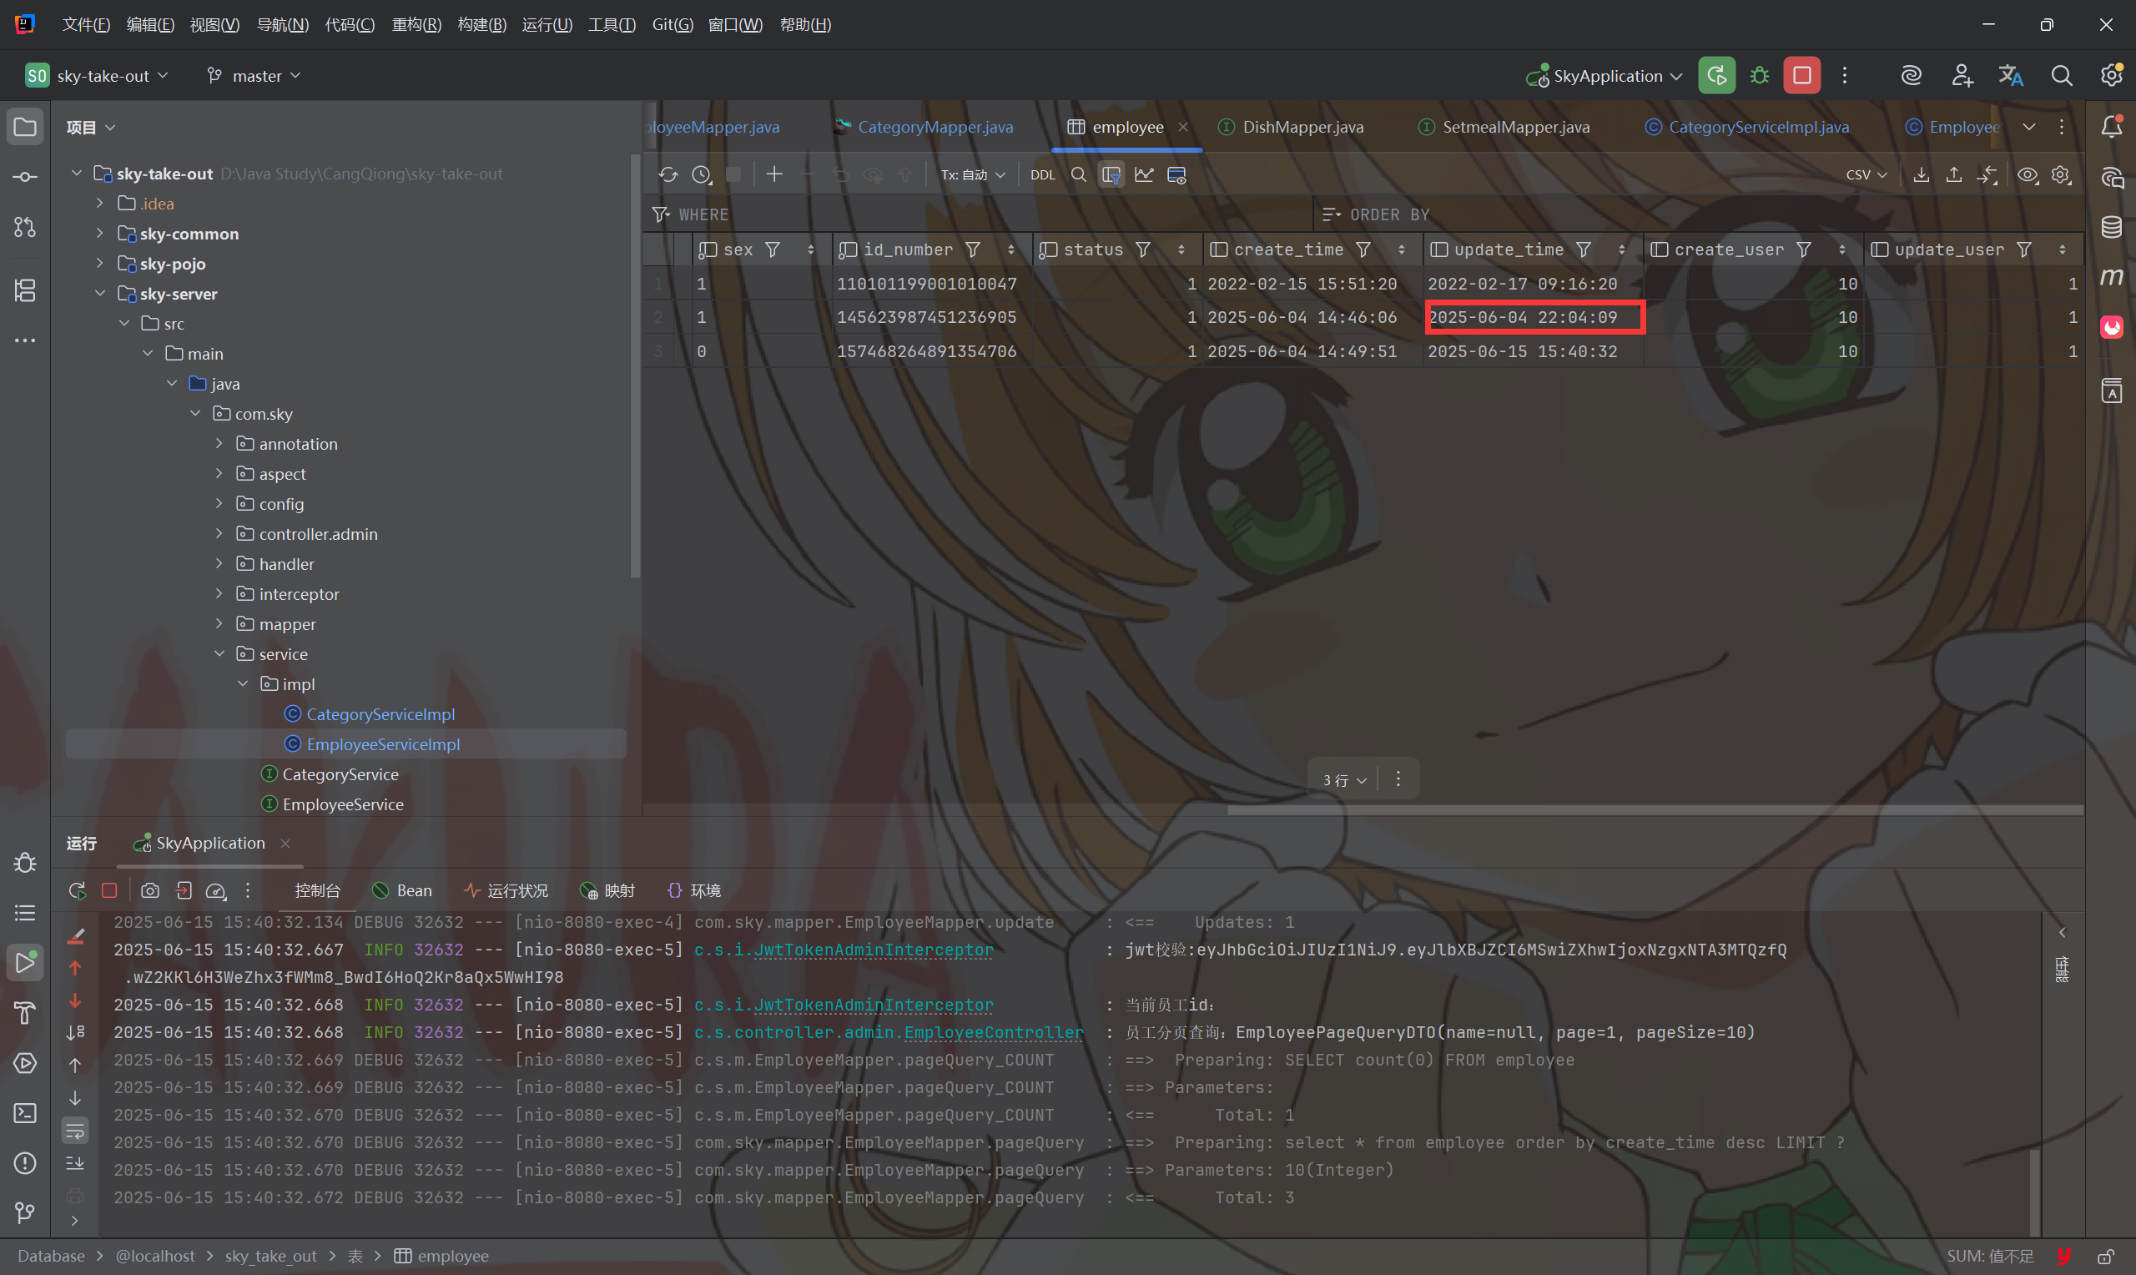Switch to the DishMapper.java tab
The width and height of the screenshot is (2136, 1275).
[1302, 127]
